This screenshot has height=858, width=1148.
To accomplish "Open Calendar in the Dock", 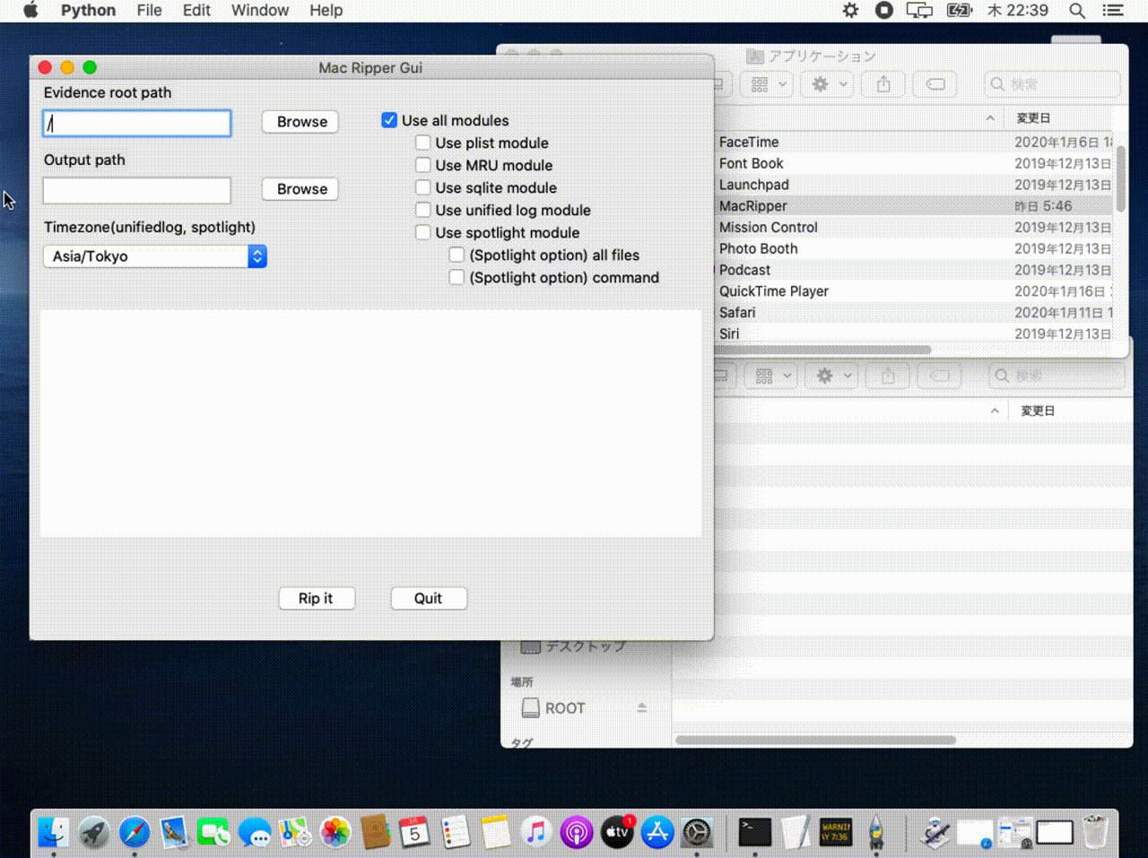I will (x=414, y=832).
